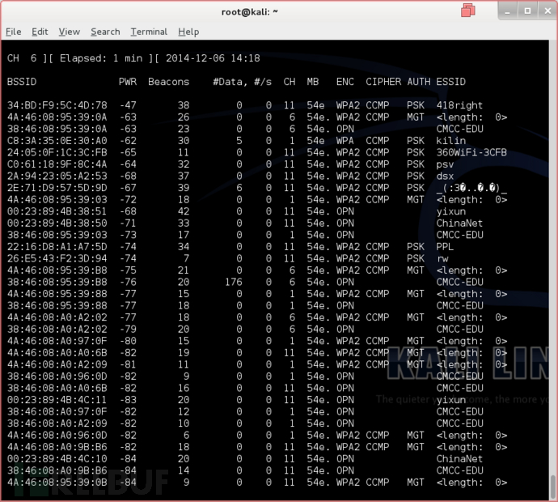Click the root@kali title bar text
The image size is (558, 502).
point(249,12)
